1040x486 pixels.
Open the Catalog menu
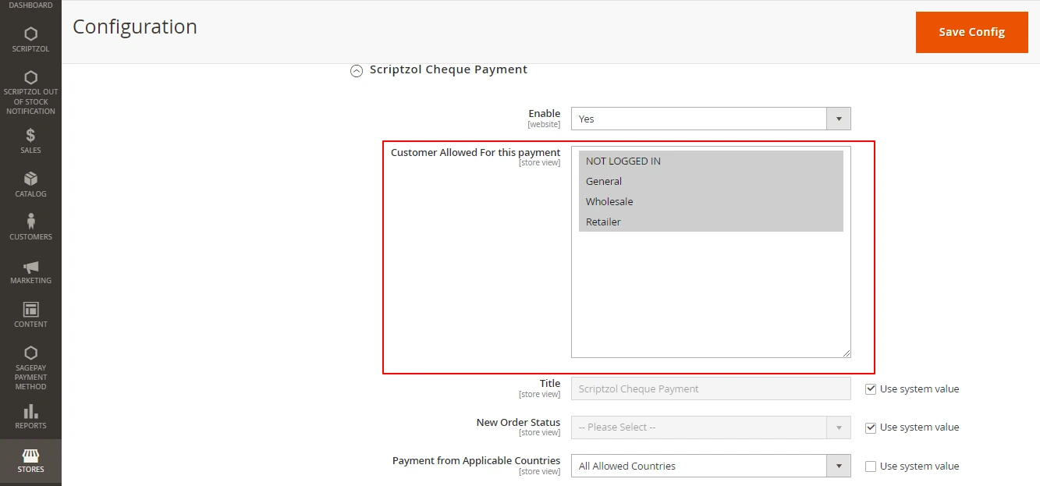[x=30, y=185]
